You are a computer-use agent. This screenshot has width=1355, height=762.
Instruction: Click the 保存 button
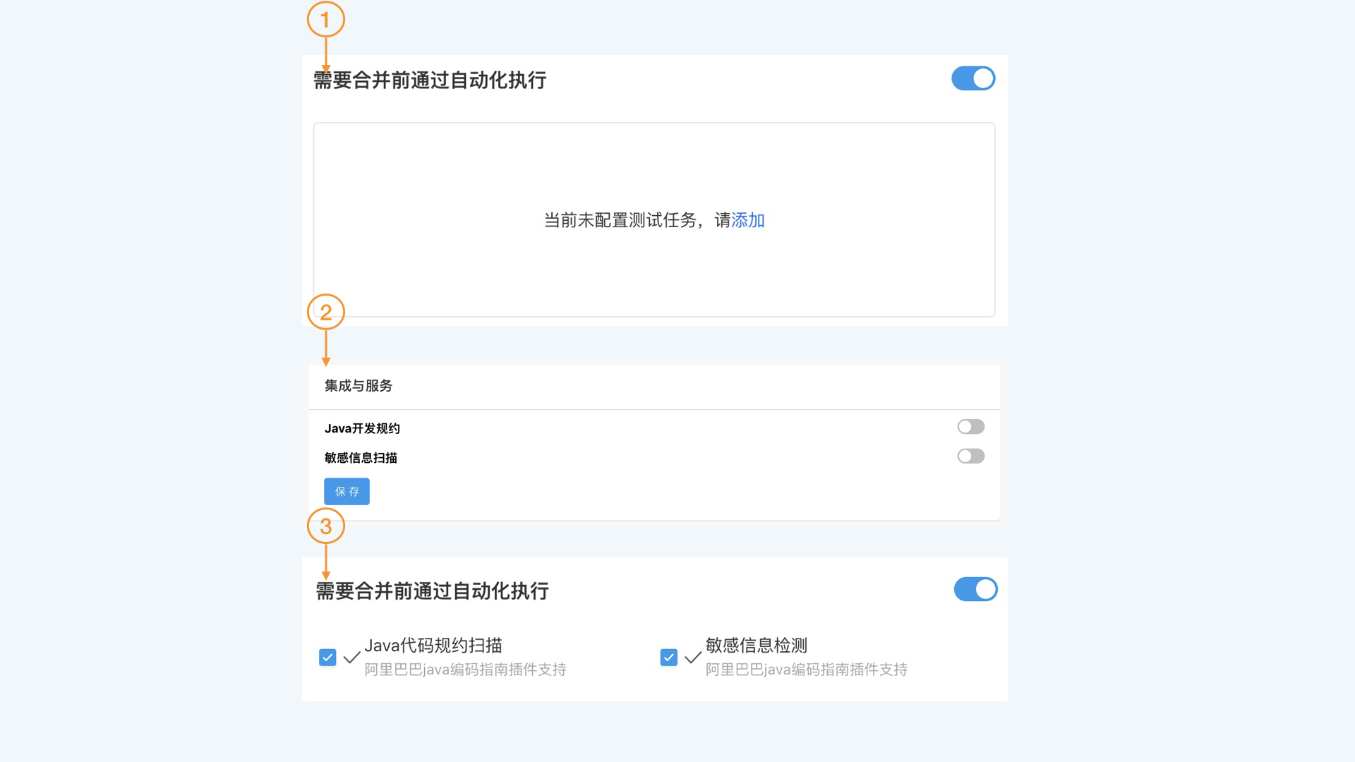coord(347,491)
